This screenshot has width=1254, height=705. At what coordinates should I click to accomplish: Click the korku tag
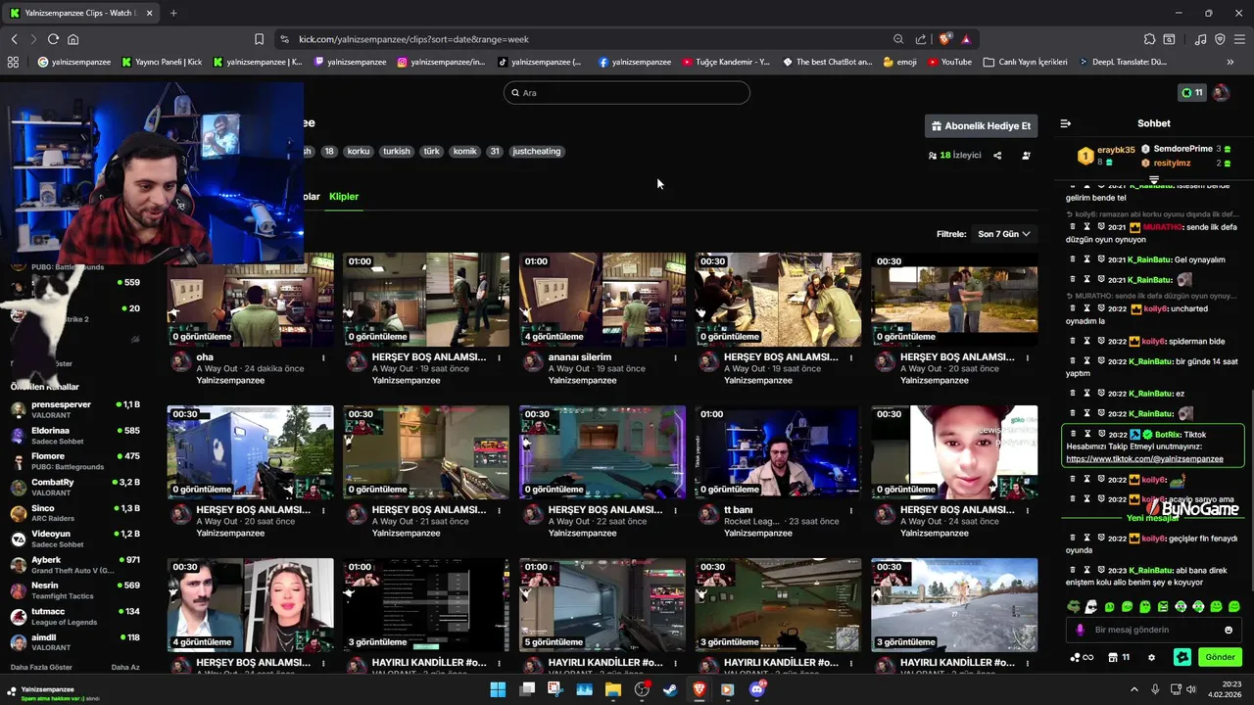(359, 152)
